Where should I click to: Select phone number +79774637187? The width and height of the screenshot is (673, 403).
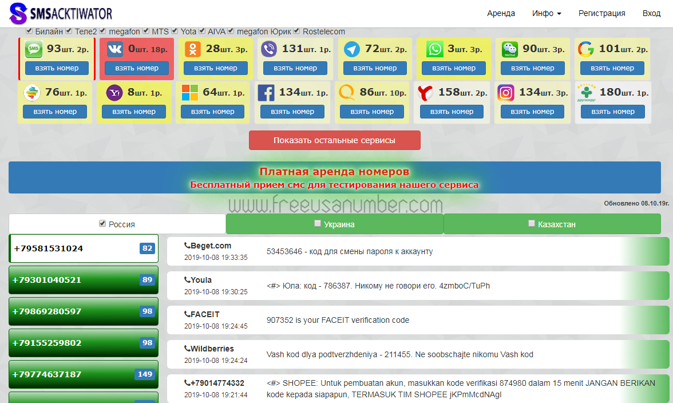click(84, 374)
